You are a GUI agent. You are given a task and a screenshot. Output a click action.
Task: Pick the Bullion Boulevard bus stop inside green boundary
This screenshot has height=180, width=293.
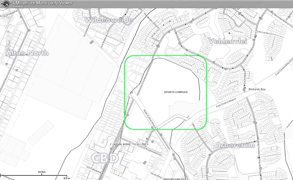tap(128, 115)
